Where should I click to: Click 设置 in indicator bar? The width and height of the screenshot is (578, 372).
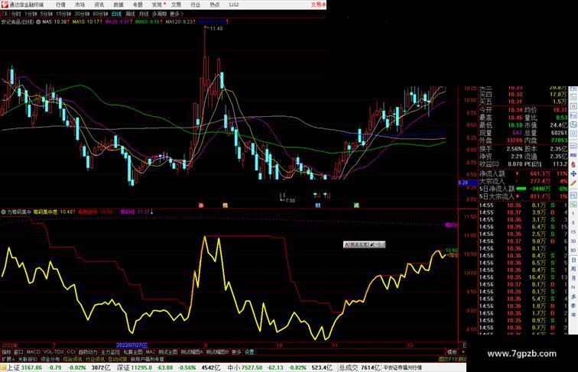coord(249,352)
